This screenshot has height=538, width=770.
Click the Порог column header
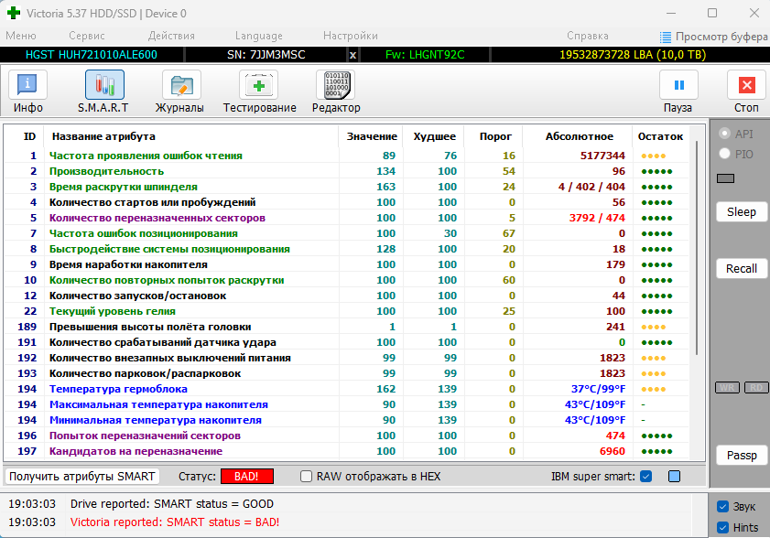pos(494,136)
